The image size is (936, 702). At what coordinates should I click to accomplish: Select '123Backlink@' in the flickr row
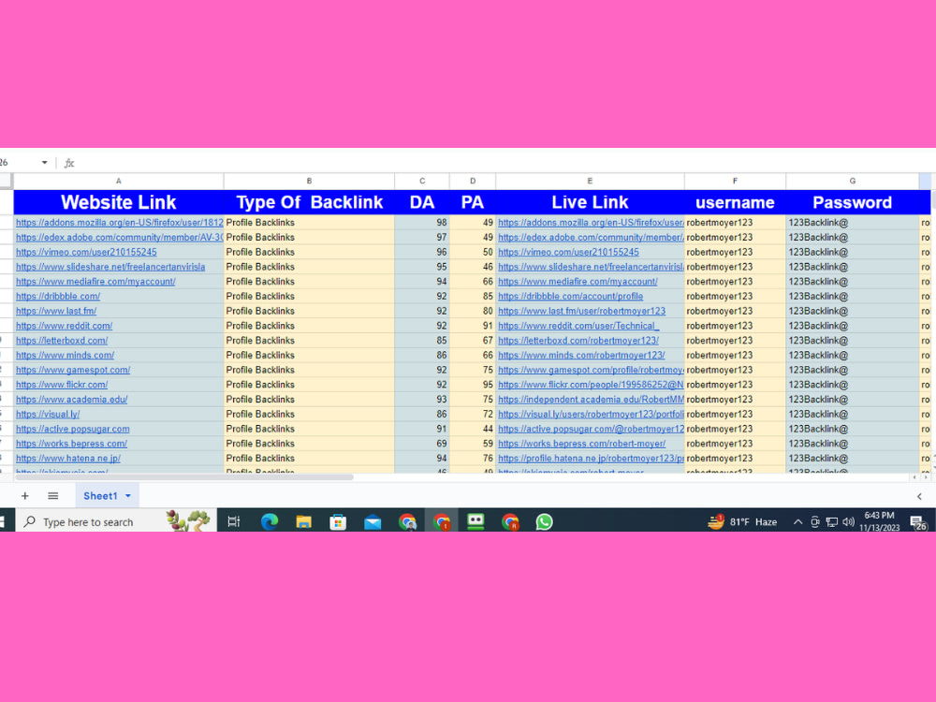coord(852,385)
